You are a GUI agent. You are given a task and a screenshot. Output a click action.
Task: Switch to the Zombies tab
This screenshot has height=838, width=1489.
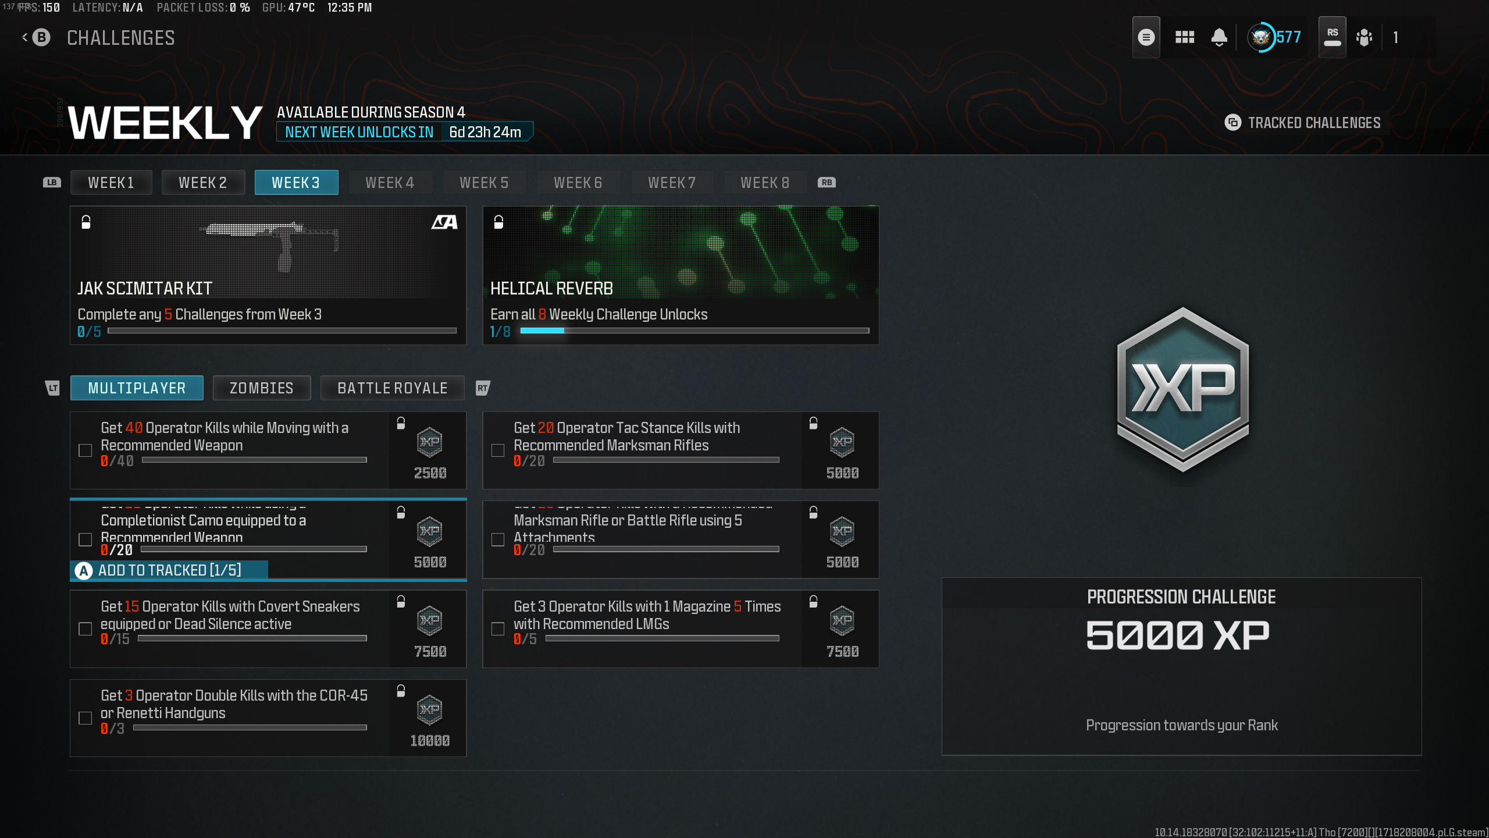point(261,388)
